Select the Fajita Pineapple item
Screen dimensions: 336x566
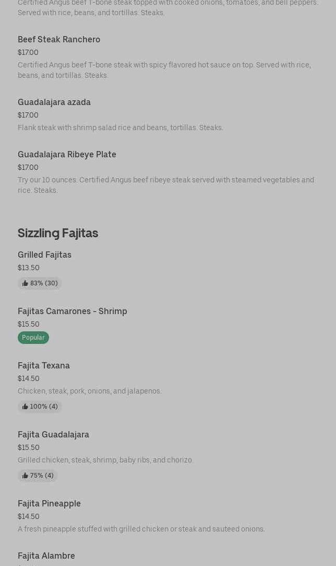(49, 504)
